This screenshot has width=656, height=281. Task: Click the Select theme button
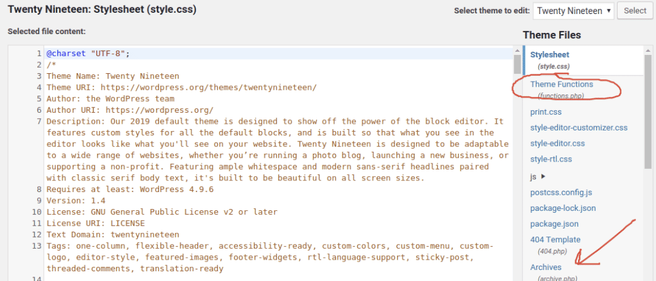635,11
